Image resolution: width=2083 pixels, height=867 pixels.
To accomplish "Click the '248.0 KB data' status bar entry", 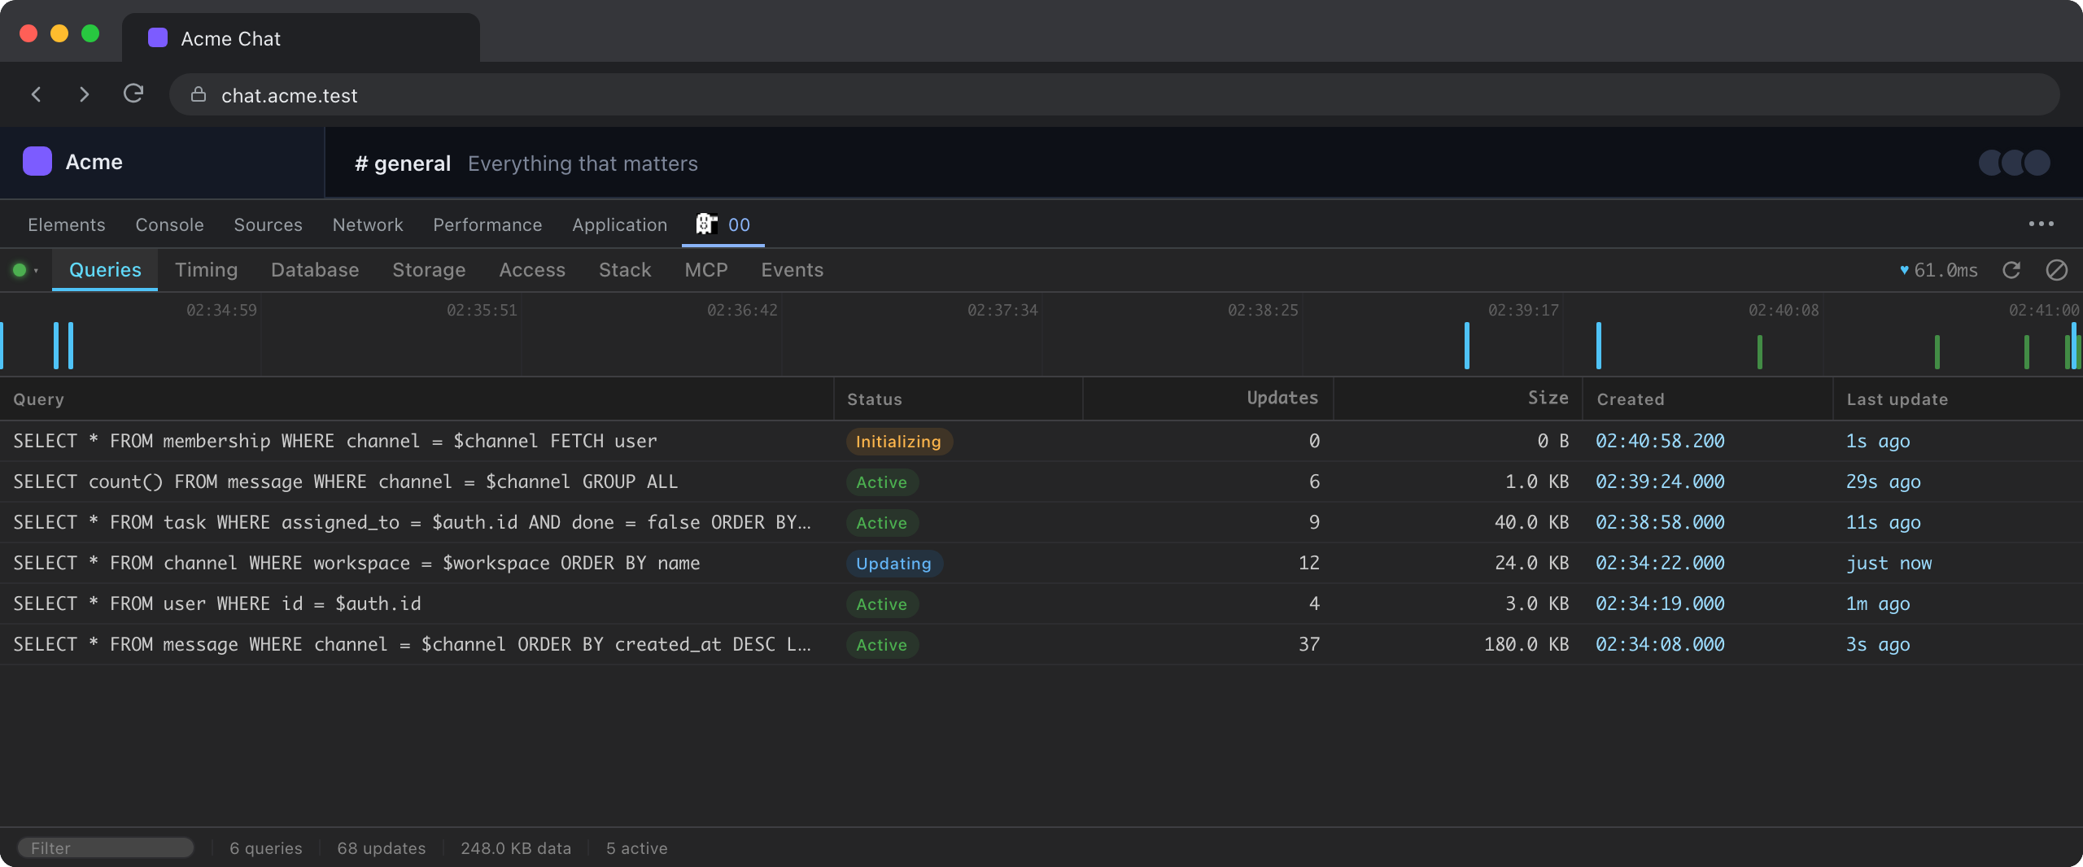I will 516,847.
